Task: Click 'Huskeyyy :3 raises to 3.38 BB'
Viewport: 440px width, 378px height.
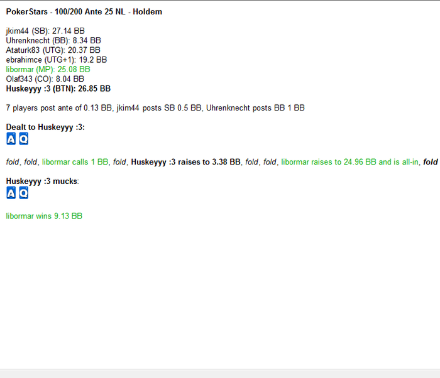Action: coord(186,162)
